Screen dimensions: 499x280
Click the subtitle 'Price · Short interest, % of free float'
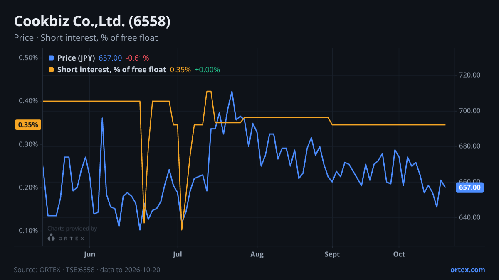(86, 38)
